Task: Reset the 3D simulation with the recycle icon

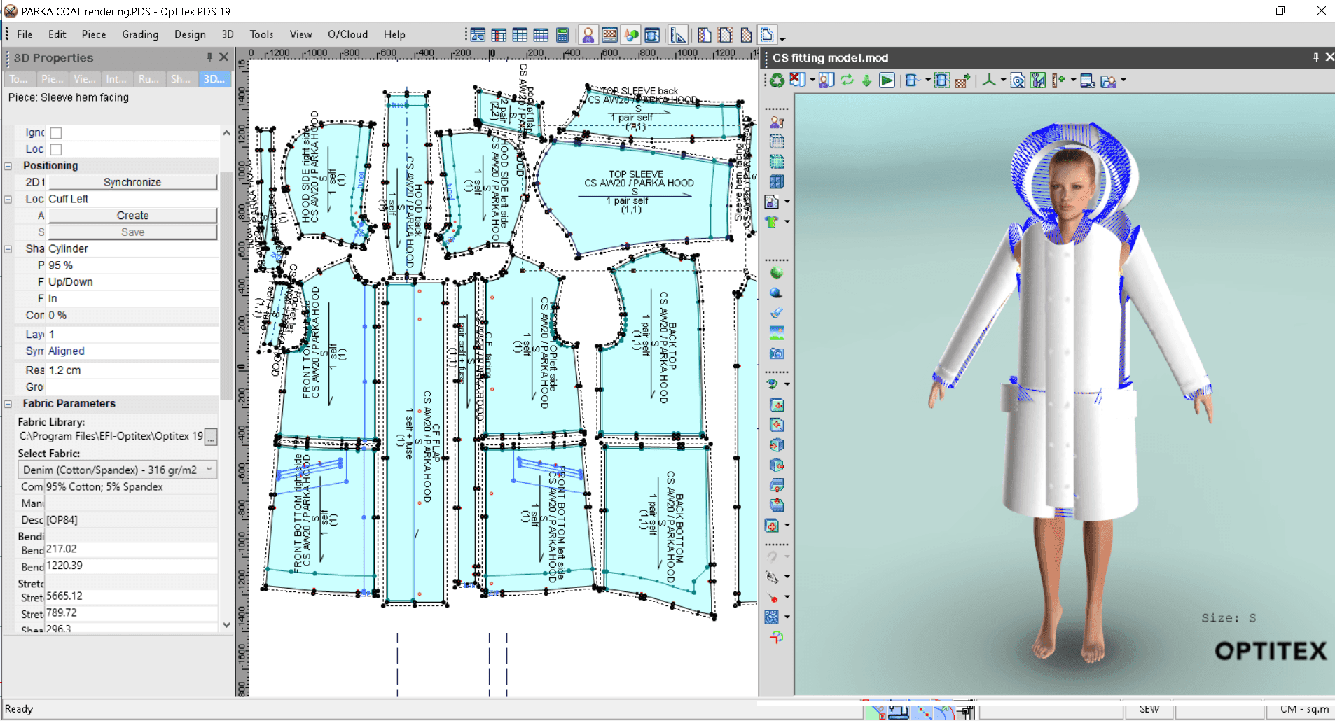Action: (x=775, y=80)
